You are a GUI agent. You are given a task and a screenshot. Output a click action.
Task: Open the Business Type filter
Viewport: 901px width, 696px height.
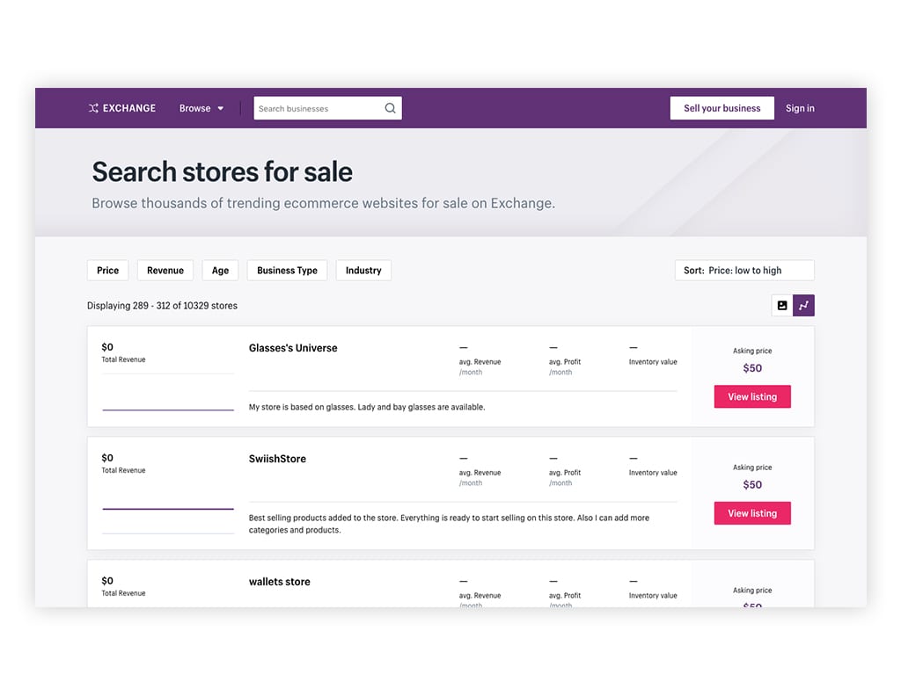coord(287,270)
